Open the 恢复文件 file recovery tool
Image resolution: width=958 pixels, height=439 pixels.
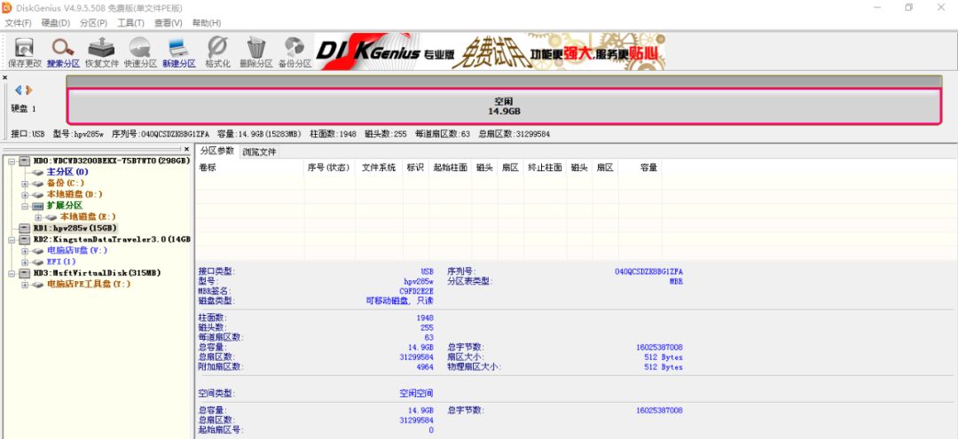[101, 52]
